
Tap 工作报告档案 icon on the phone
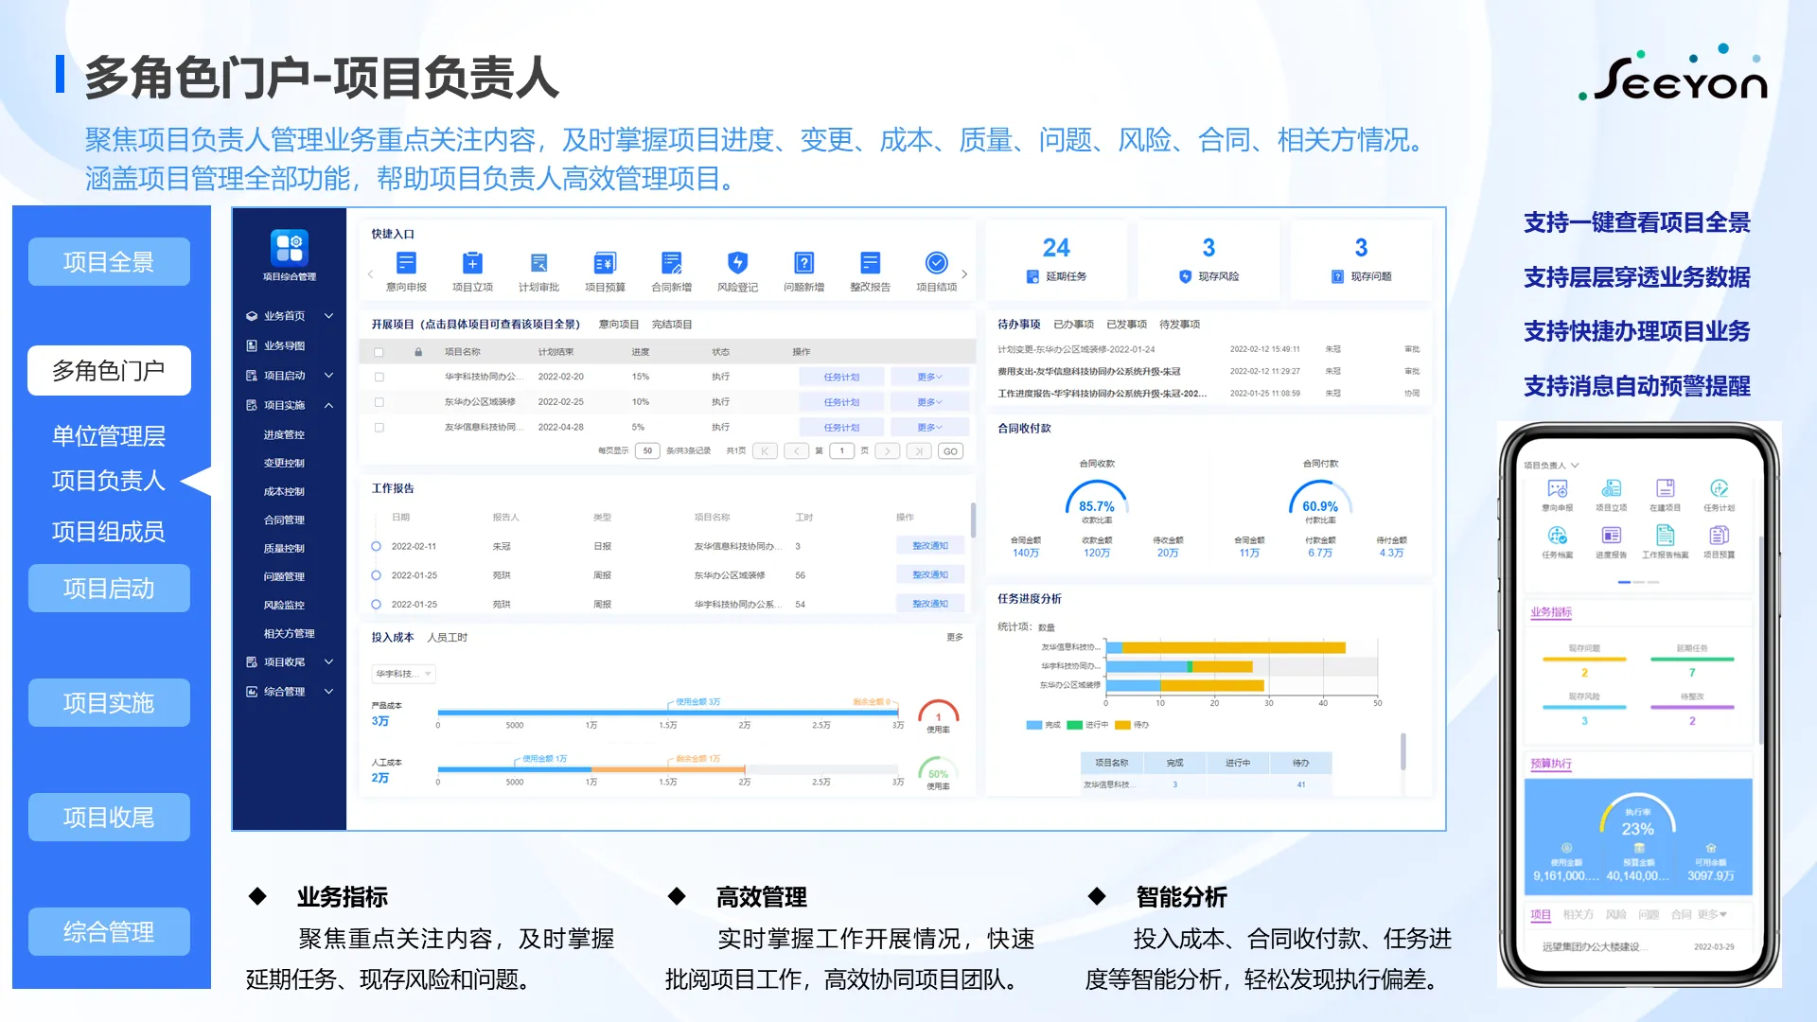click(1665, 535)
